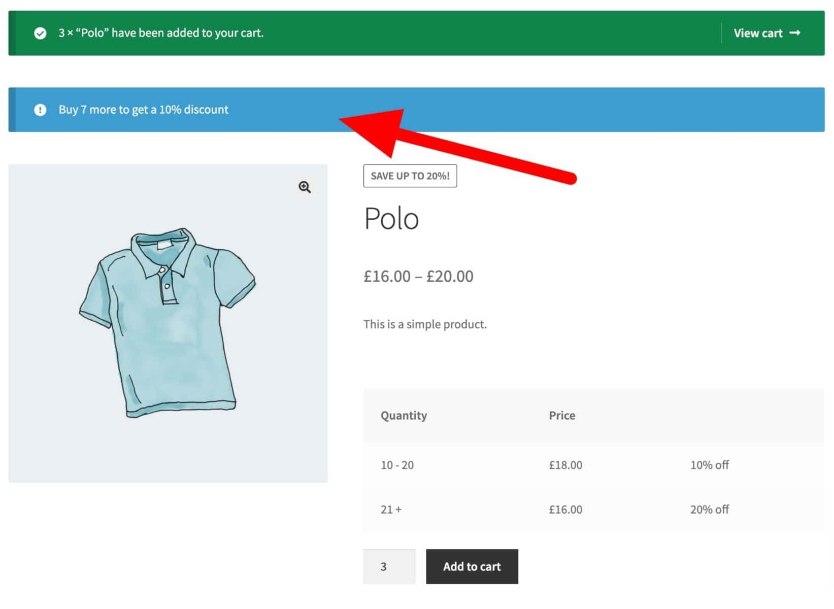Image resolution: width=834 pixels, height=609 pixels.
Task: Click the Quantity column header
Action: click(404, 416)
